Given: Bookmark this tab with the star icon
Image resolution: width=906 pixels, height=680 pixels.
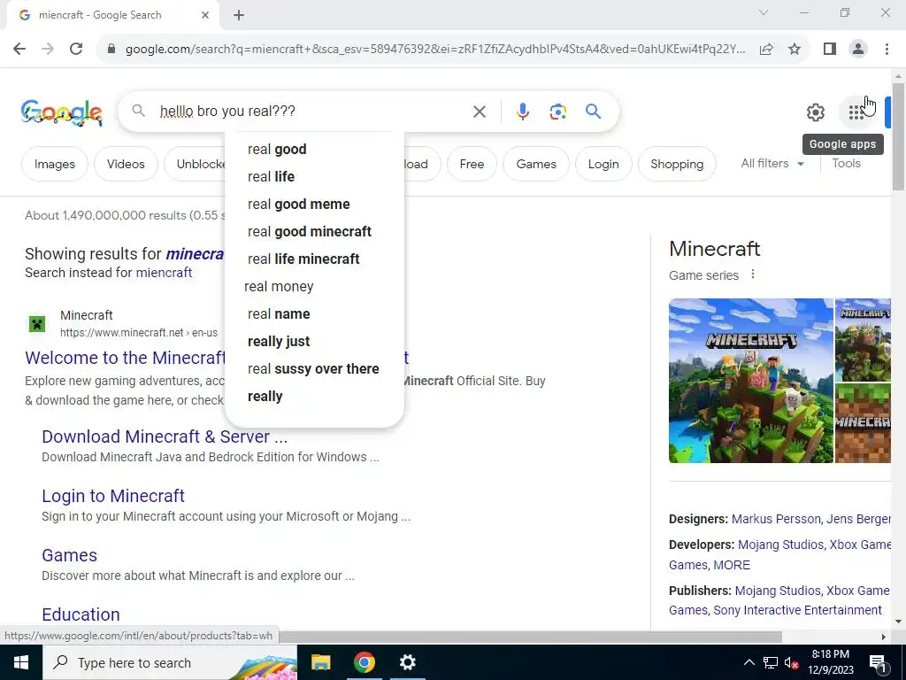Looking at the screenshot, I should coord(795,50).
